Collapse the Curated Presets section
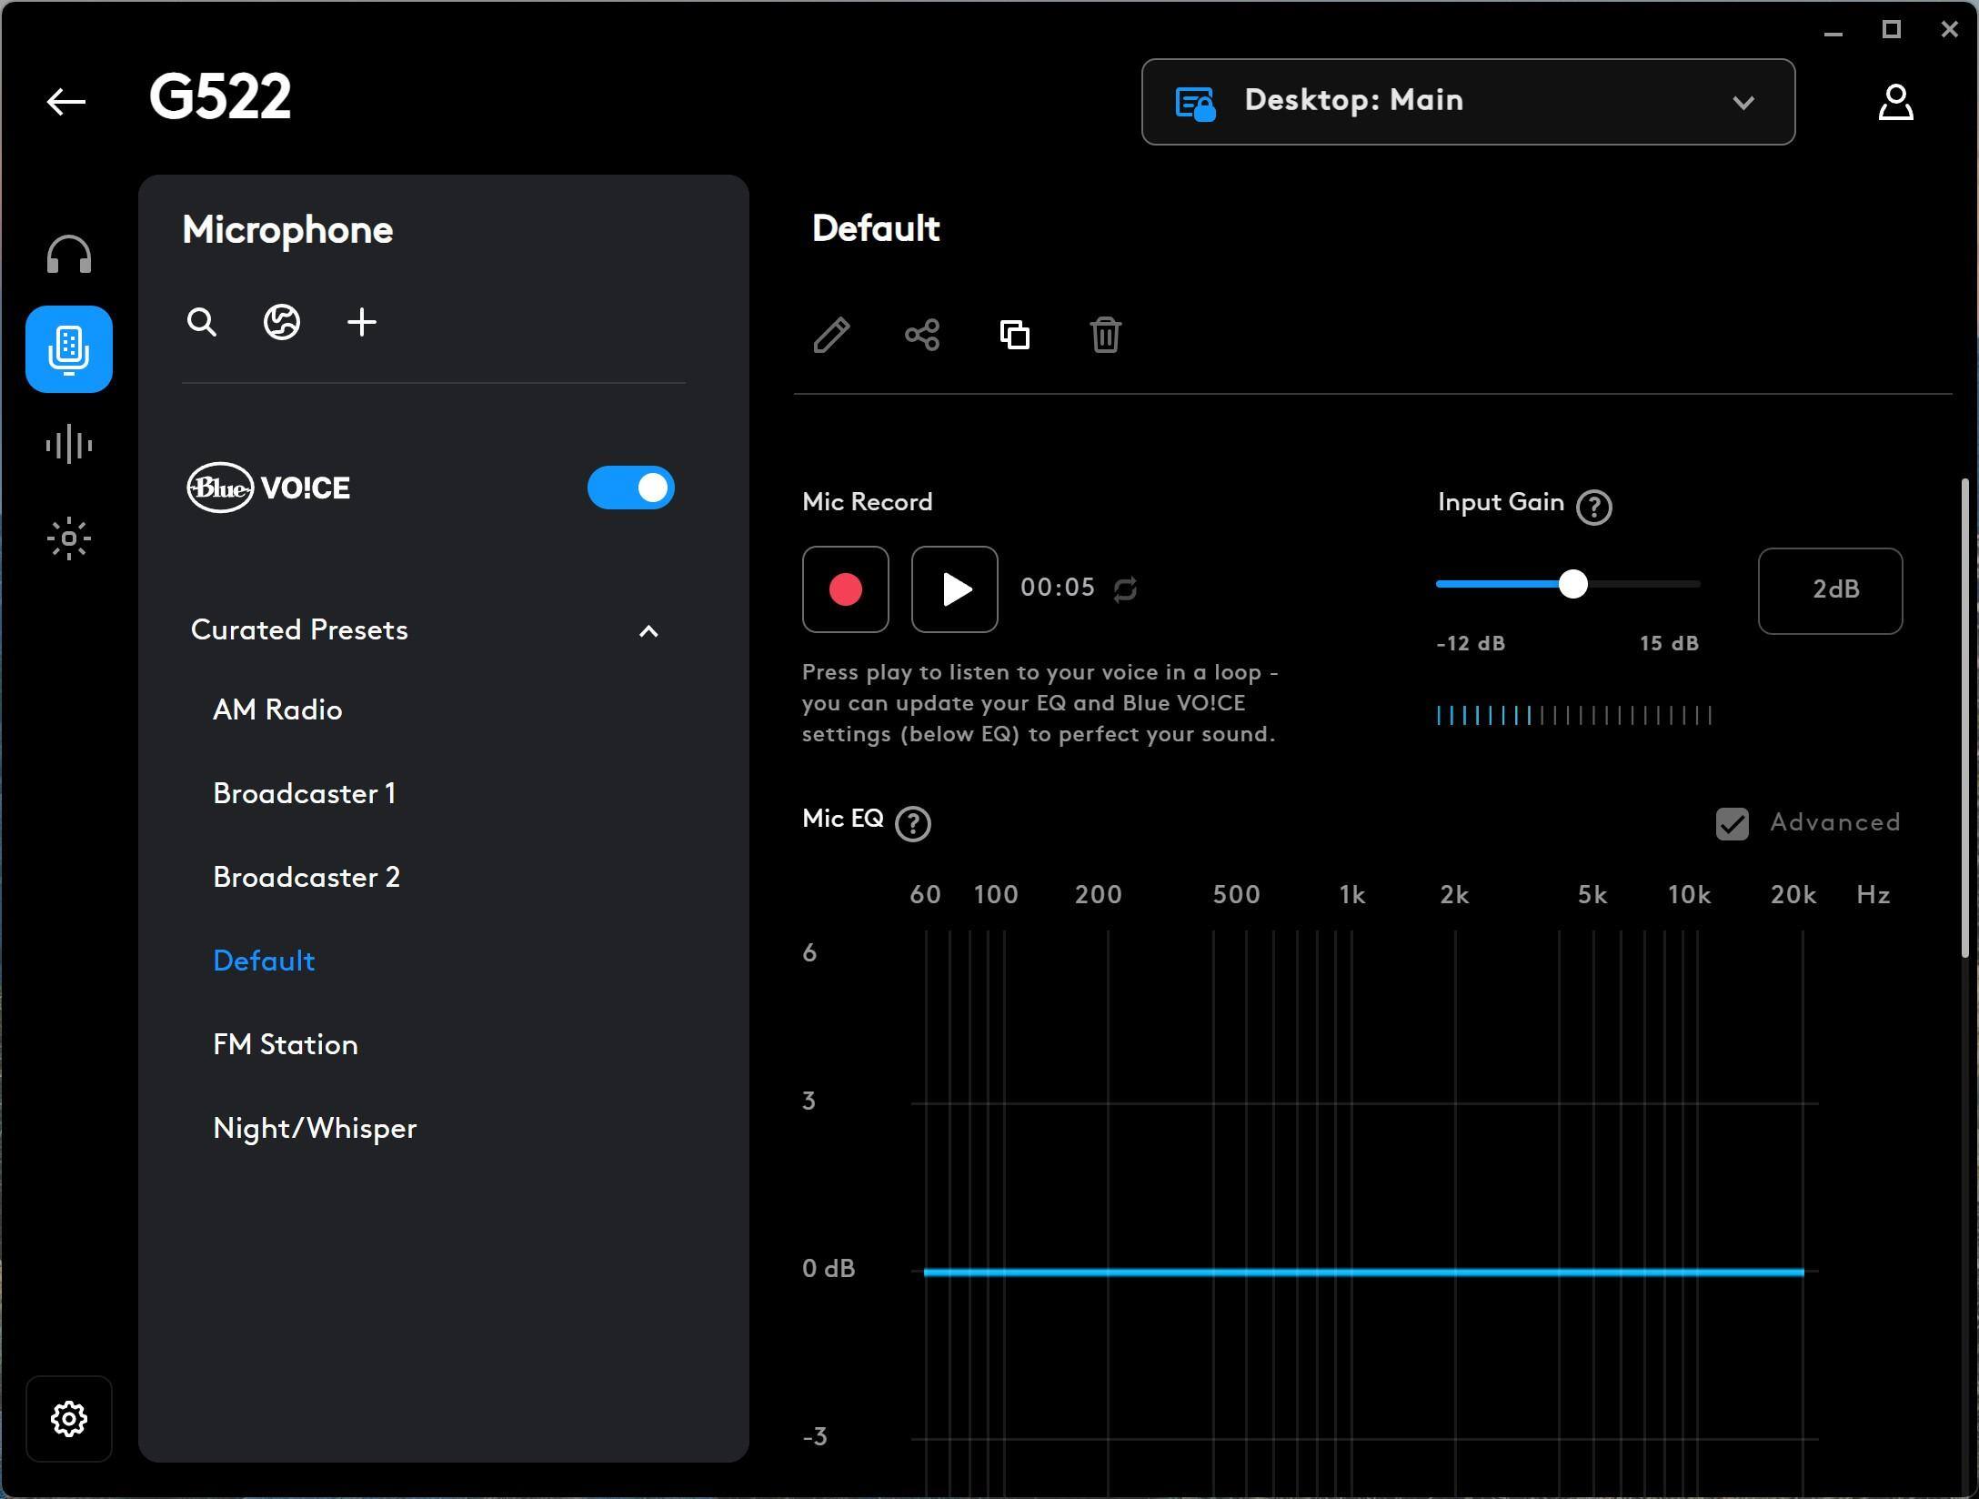 (x=648, y=631)
